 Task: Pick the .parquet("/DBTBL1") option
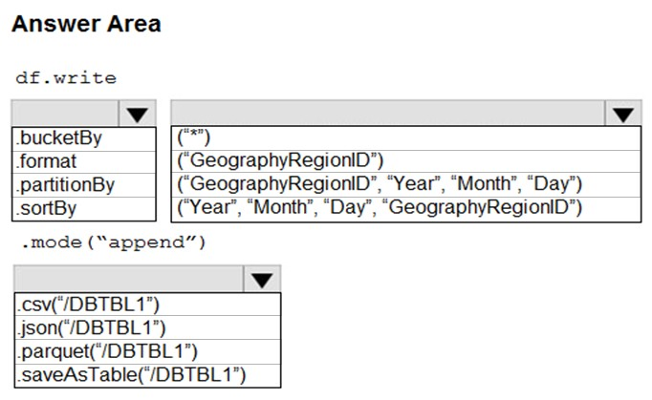106,350
